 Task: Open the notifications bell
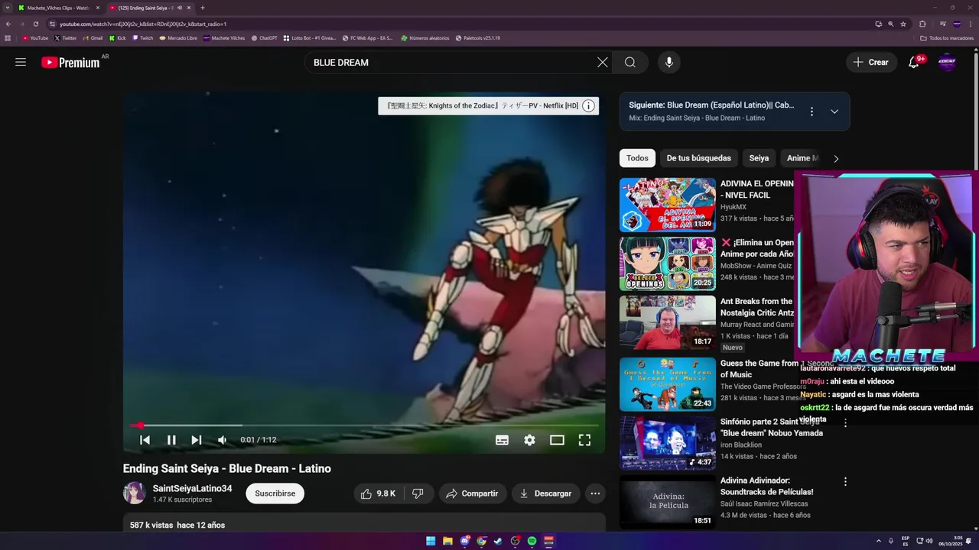click(913, 63)
